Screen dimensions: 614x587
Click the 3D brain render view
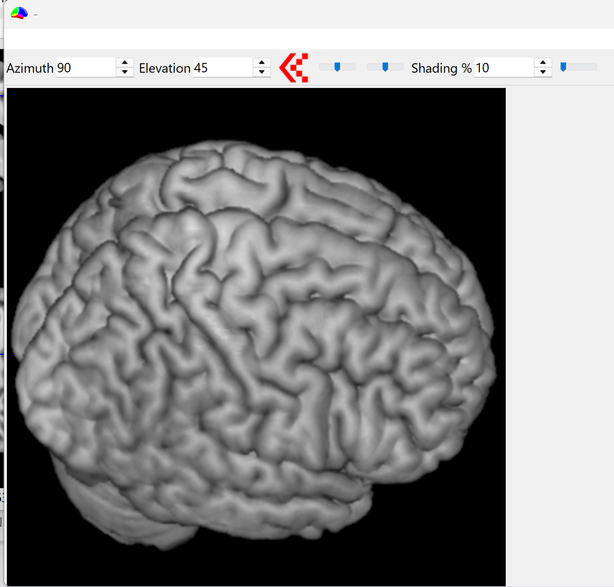(256, 336)
